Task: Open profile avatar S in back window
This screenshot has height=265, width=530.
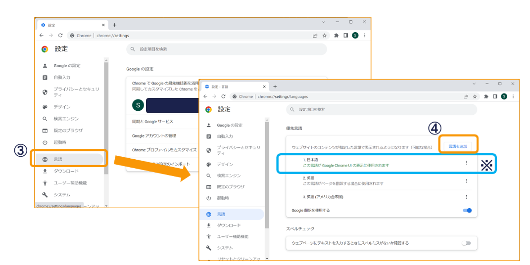Action: [x=355, y=36]
